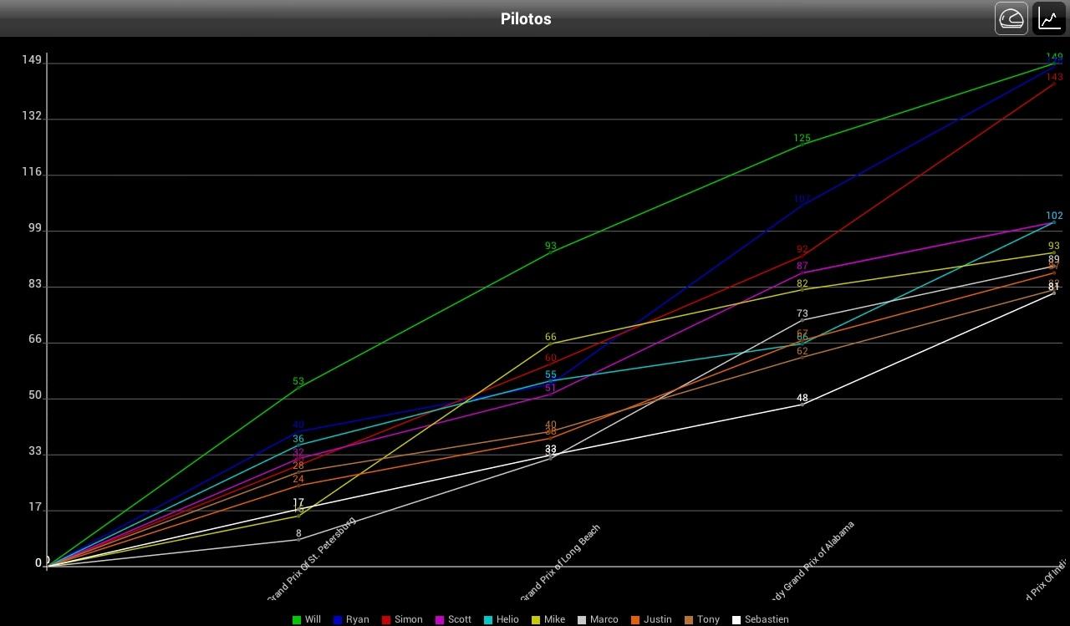Click the 99 y-axis value
The height and width of the screenshot is (626, 1070).
click(x=35, y=228)
